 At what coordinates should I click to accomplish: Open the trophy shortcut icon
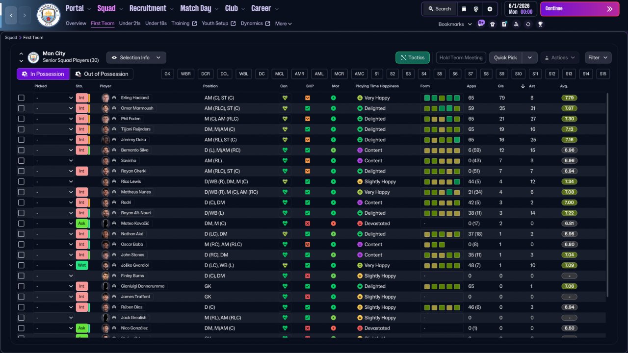(x=540, y=24)
